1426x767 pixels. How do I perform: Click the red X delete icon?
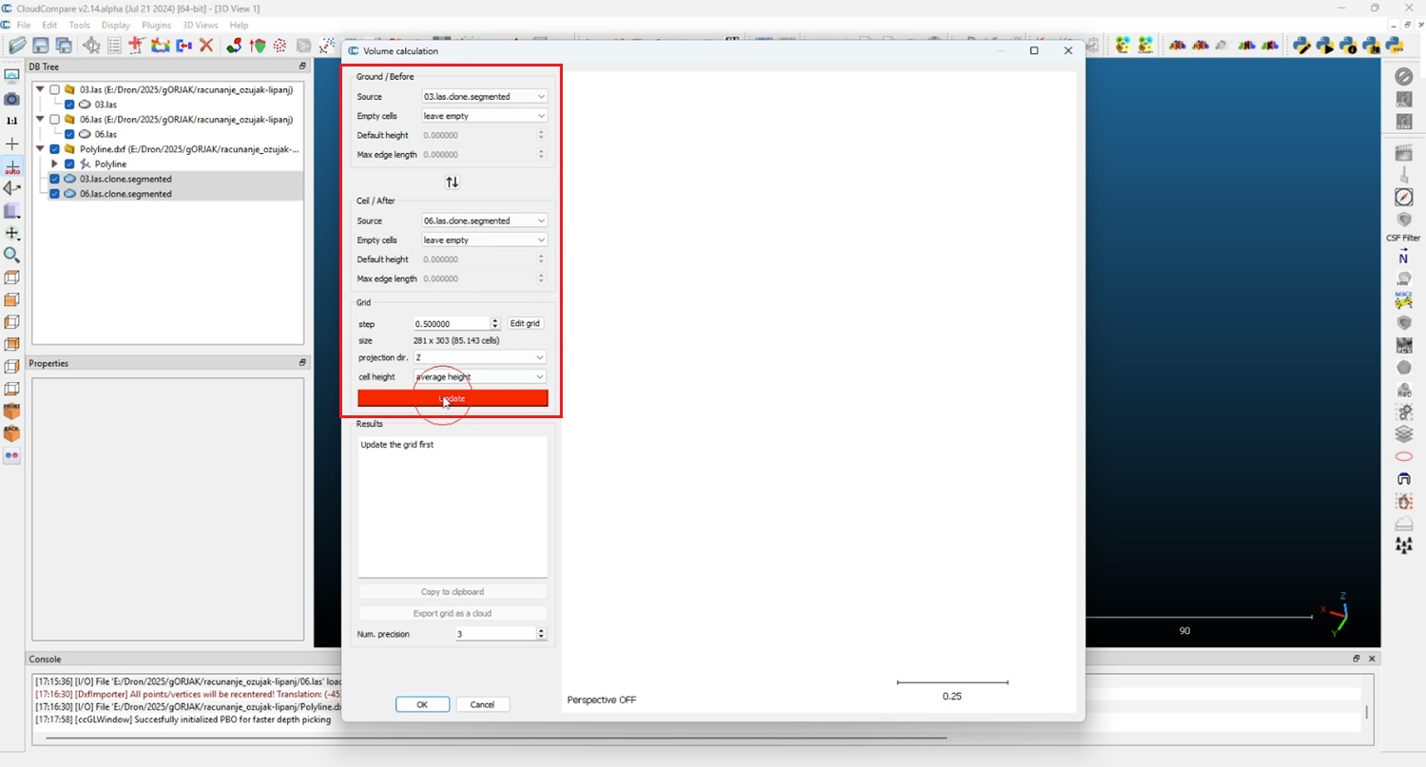click(205, 46)
